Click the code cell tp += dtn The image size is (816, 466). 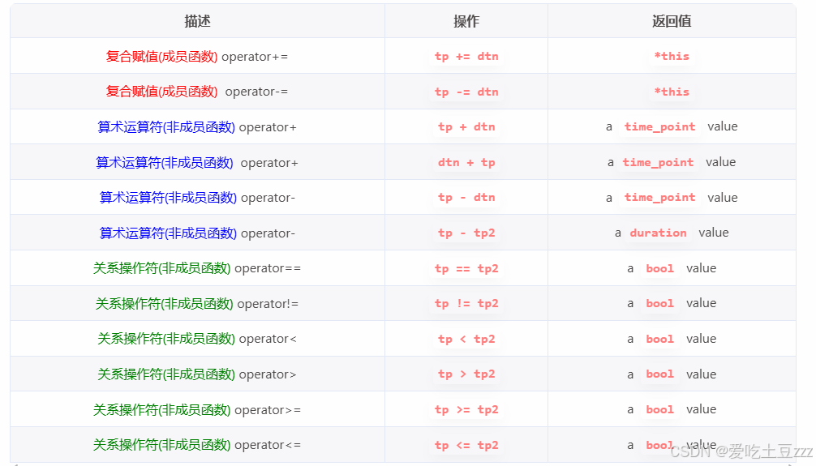466,56
